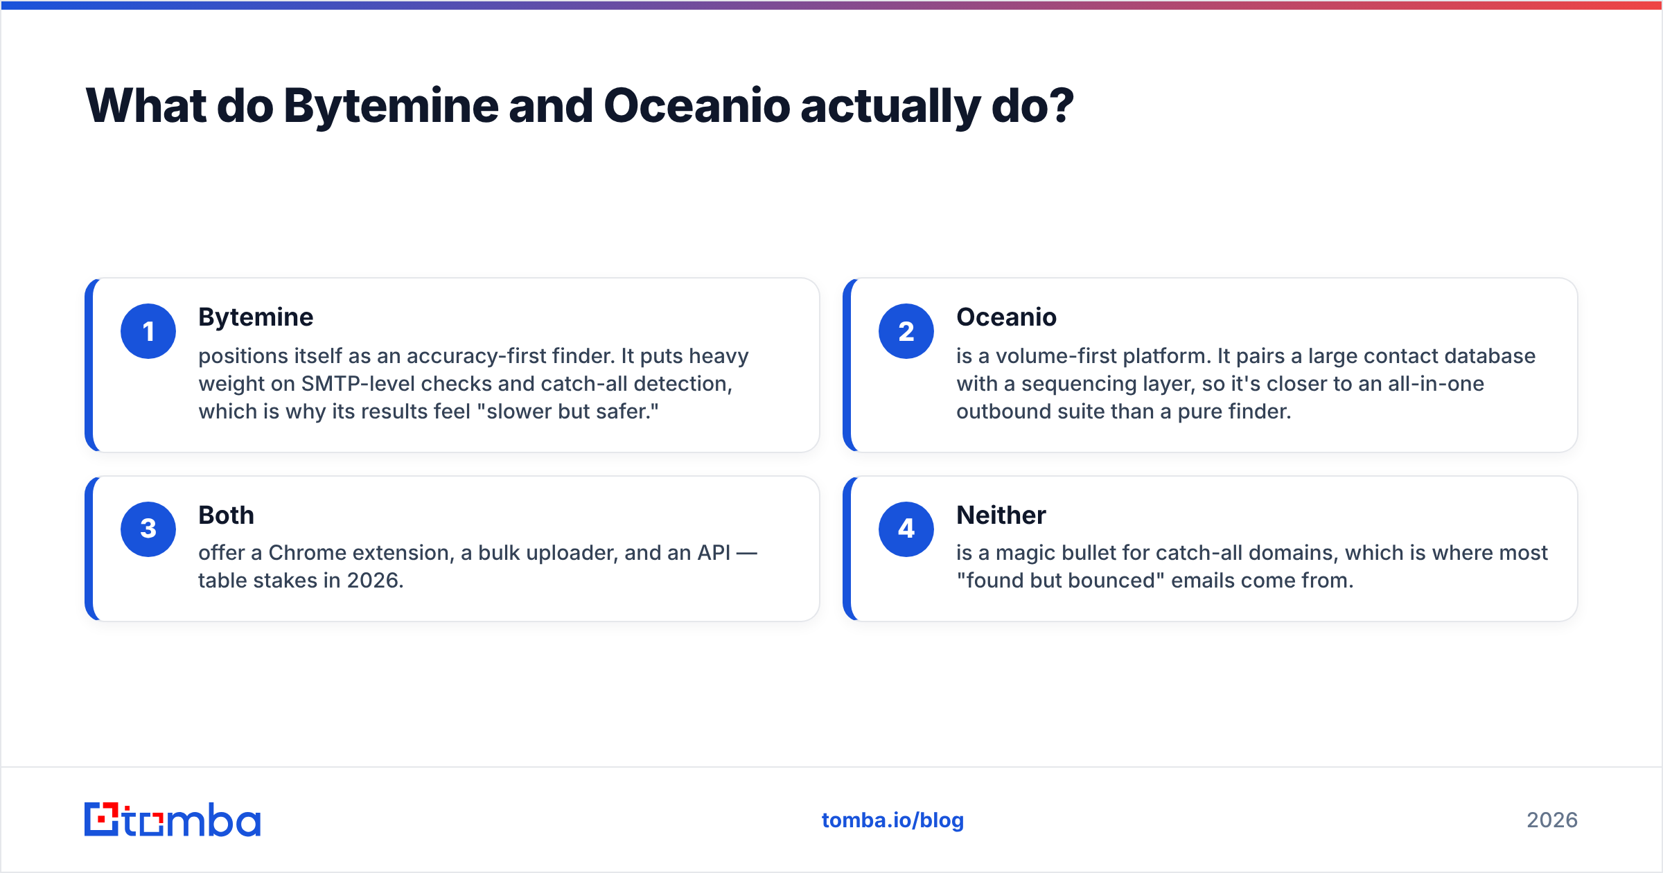Click the text 'positions itself as an accuracy-first finder'
Image resolution: width=1663 pixels, height=873 pixels.
click(406, 356)
